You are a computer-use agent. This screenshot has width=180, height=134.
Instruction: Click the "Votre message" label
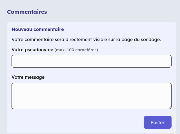(28, 77)
